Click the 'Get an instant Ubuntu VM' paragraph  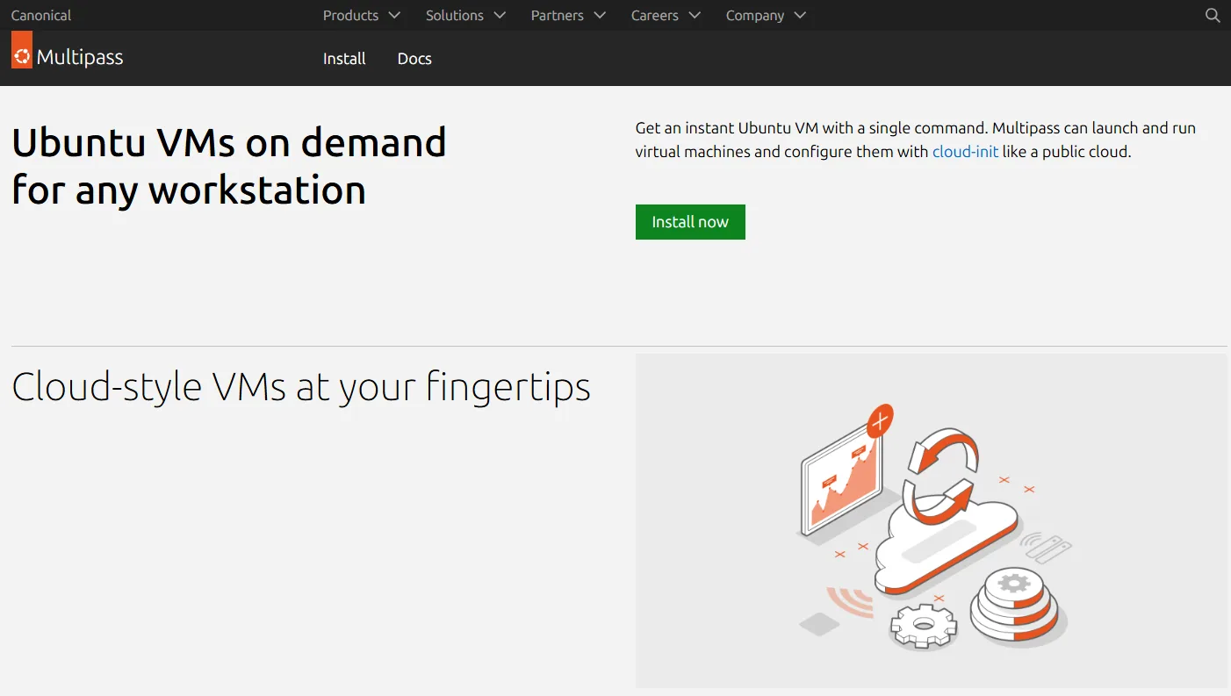click(916, 140)
